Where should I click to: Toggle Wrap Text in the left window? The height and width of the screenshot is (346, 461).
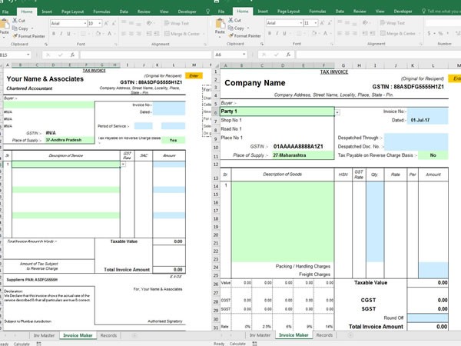click(x=178, y=24)
